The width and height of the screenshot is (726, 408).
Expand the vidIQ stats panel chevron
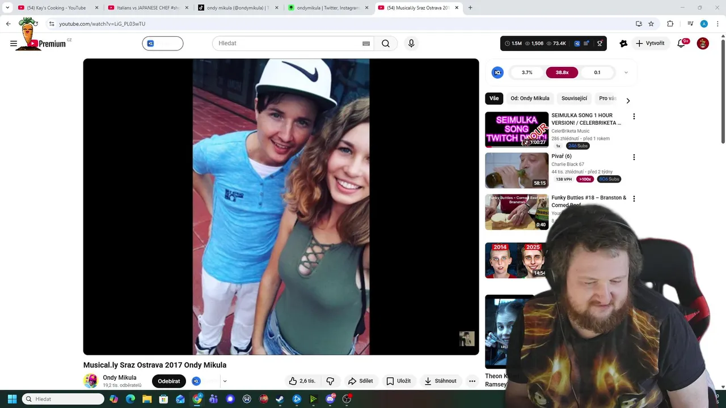(x=626, y=73)
